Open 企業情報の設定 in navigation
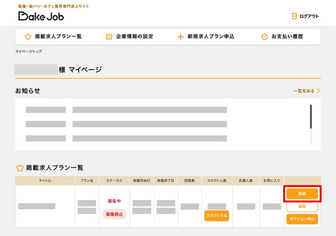Viewport: 336px width, 236px height. tap(134, 36)
